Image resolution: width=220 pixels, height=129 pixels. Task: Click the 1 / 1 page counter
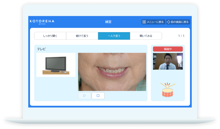181,36
